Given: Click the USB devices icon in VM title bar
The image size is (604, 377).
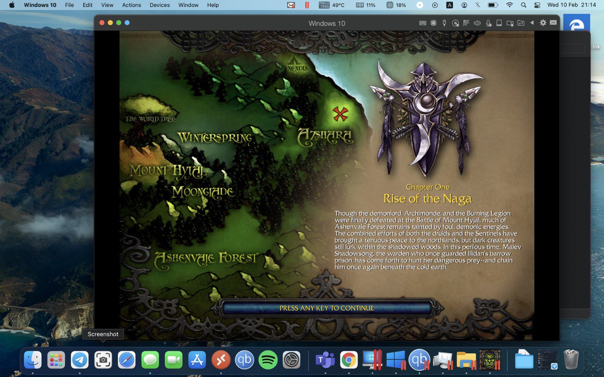Looking at the screenshot, I should coord(444,23).
